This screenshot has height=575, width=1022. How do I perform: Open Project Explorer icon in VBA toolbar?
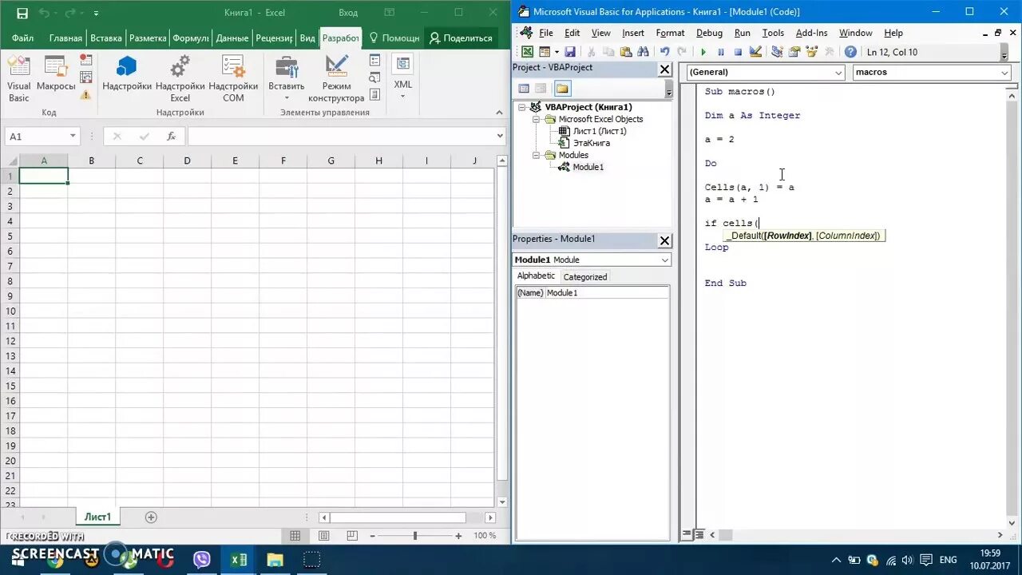click(x=777, y=52)
